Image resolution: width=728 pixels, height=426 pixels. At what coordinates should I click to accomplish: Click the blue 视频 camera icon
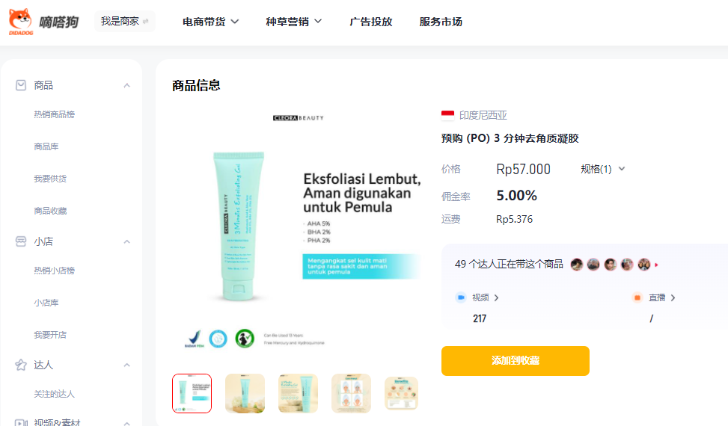[x=461, y=297]
